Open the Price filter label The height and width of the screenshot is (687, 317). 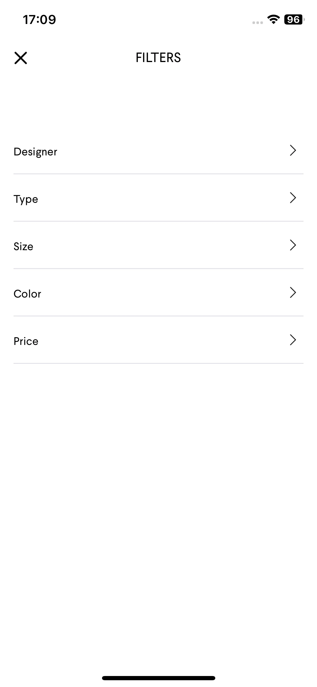click(26, 341)
